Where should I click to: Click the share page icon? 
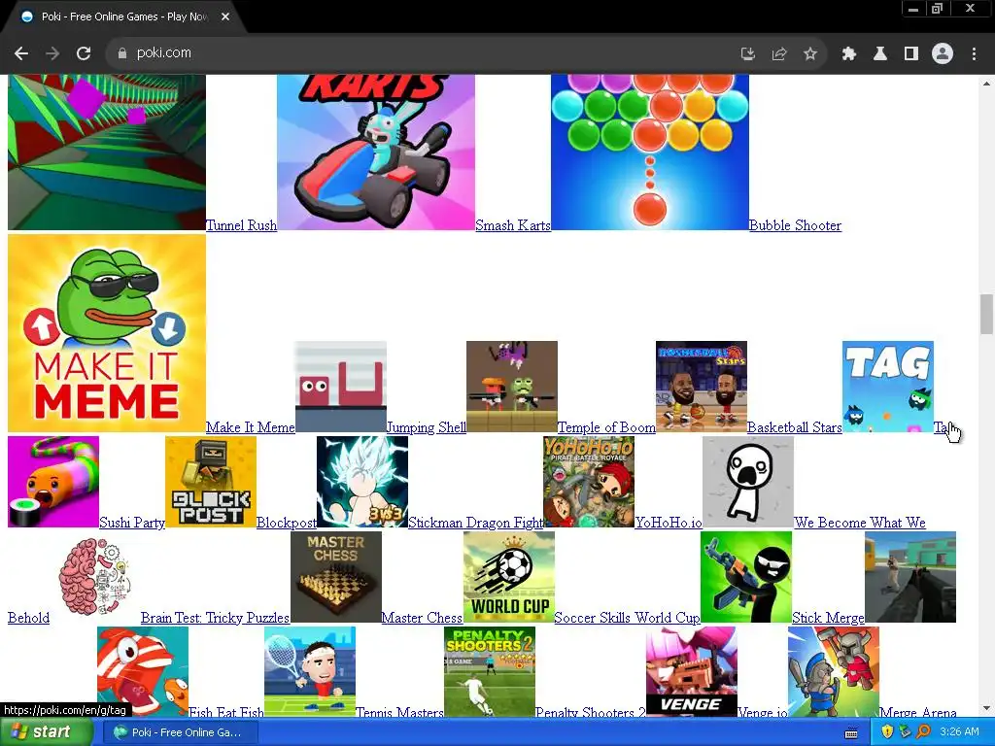point(779,54)
